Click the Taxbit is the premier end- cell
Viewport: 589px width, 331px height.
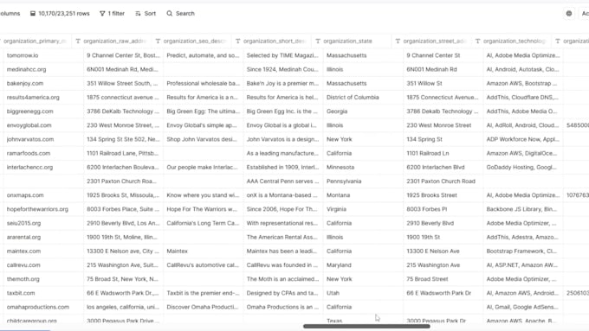(204, 293)
